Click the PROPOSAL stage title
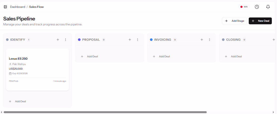The width and height of the screenshot is (277, 114). tap(91, 40)
